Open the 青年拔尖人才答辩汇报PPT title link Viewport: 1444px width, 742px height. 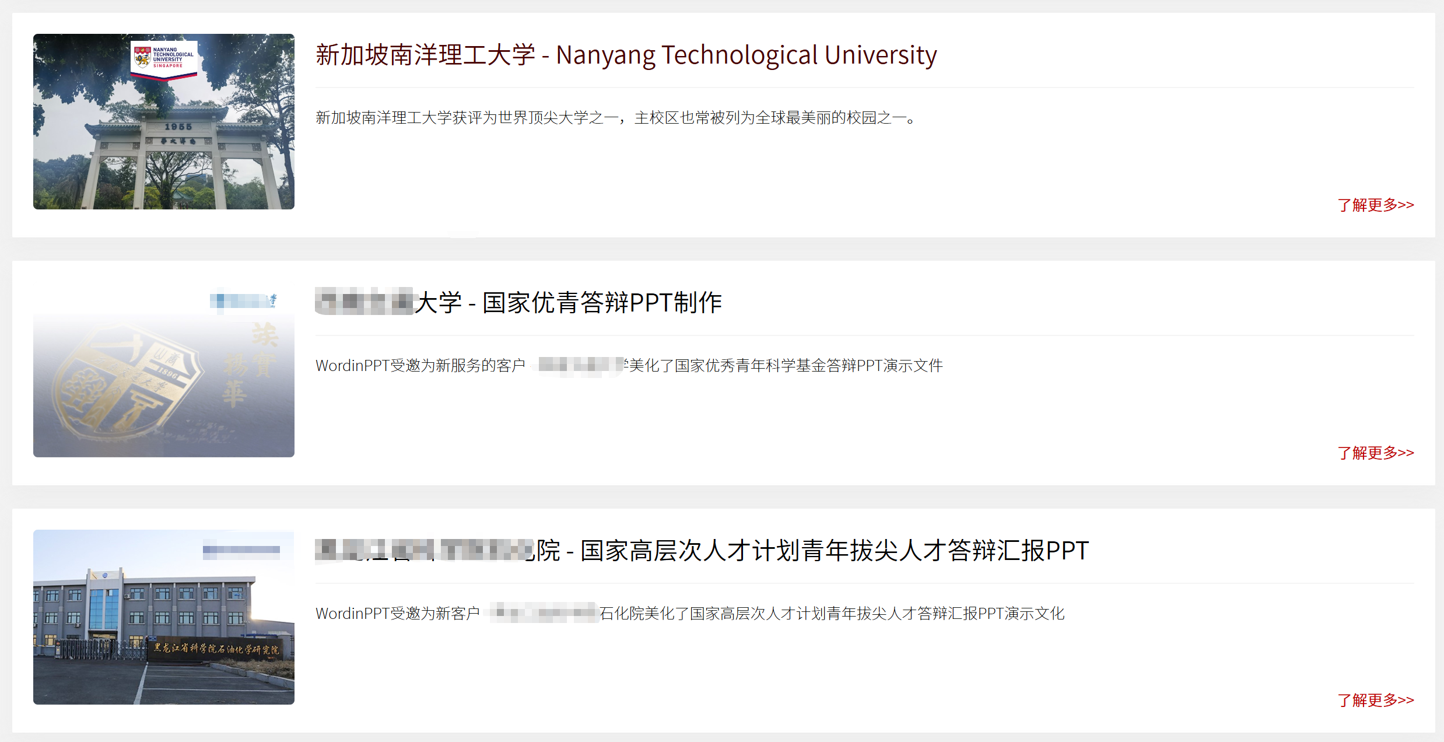(x=702, y=551)
